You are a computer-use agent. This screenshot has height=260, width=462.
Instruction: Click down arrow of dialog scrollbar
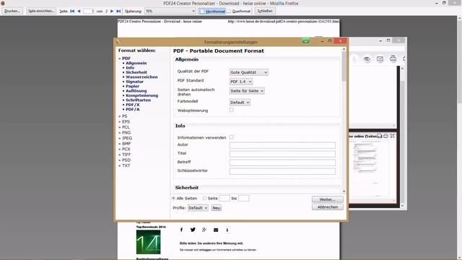pyautogui.click(x=344, y=191)
